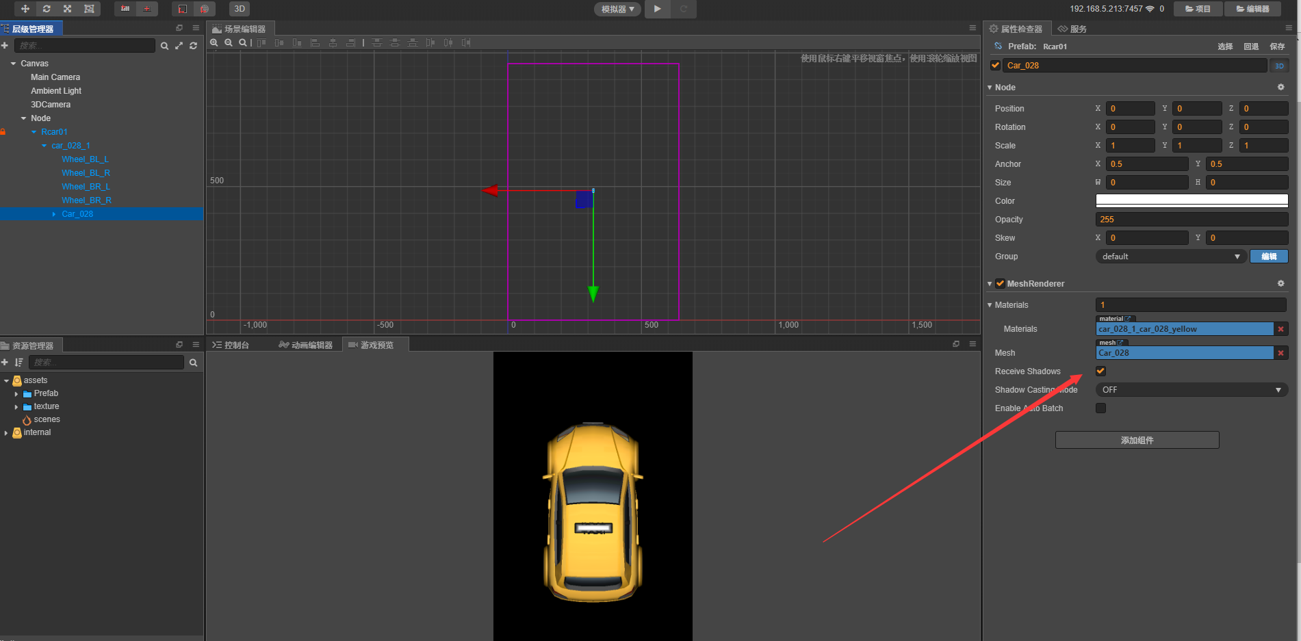Open the 模拟器 preview platform dropdown

click(x=618, y=9)
